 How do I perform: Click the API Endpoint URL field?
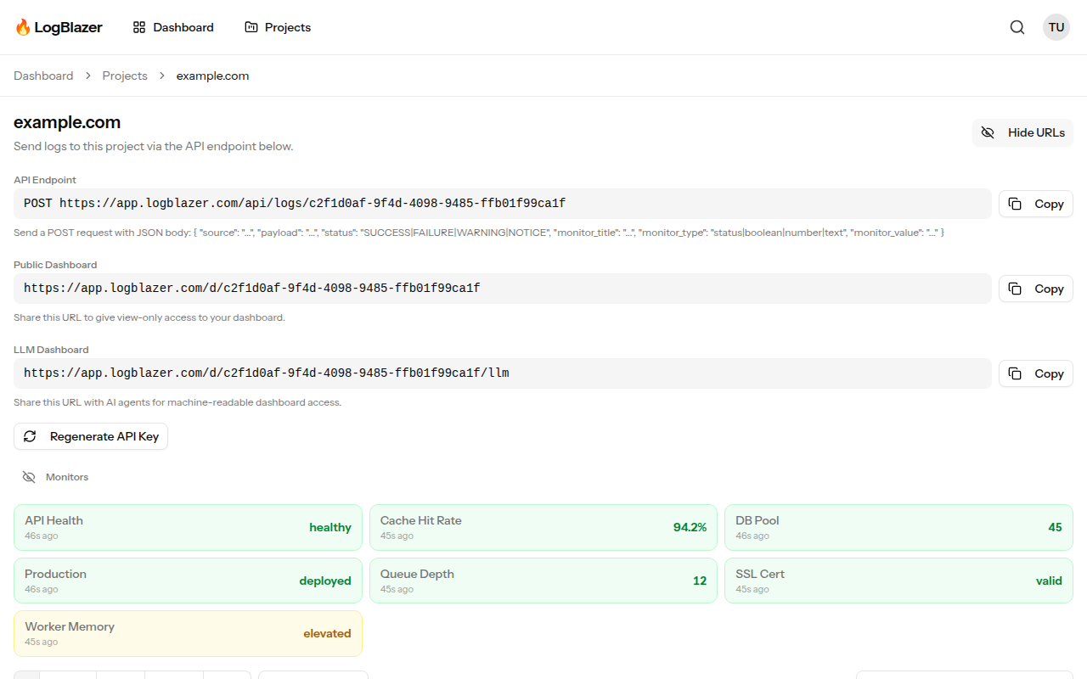point(502,204)
